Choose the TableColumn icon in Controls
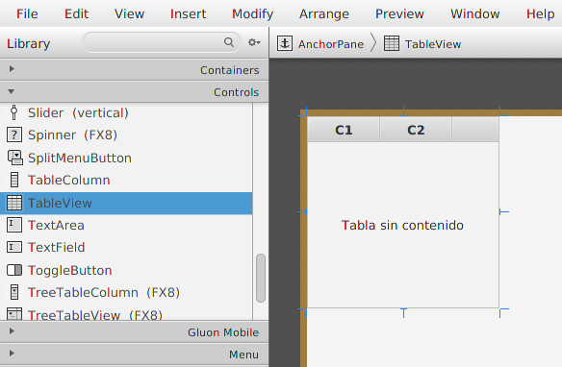This screenshot has width=562, height=367. point(14,180)
